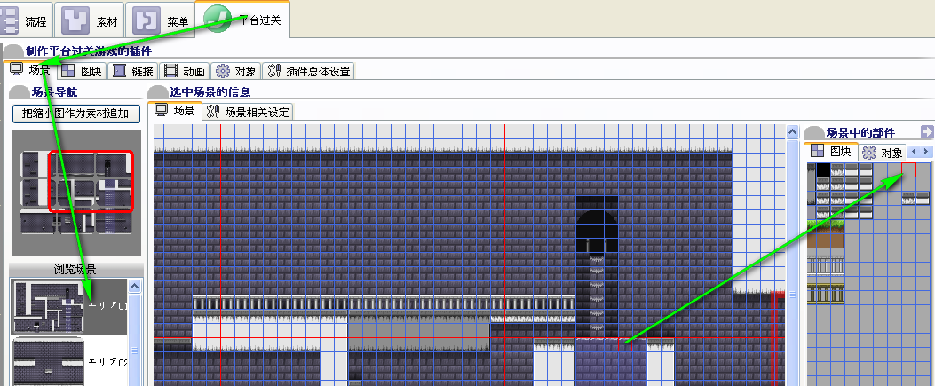Select the エリア01 scene thumbnail
The height and width of the screenshot is (386, 935).
pos(48,307)
